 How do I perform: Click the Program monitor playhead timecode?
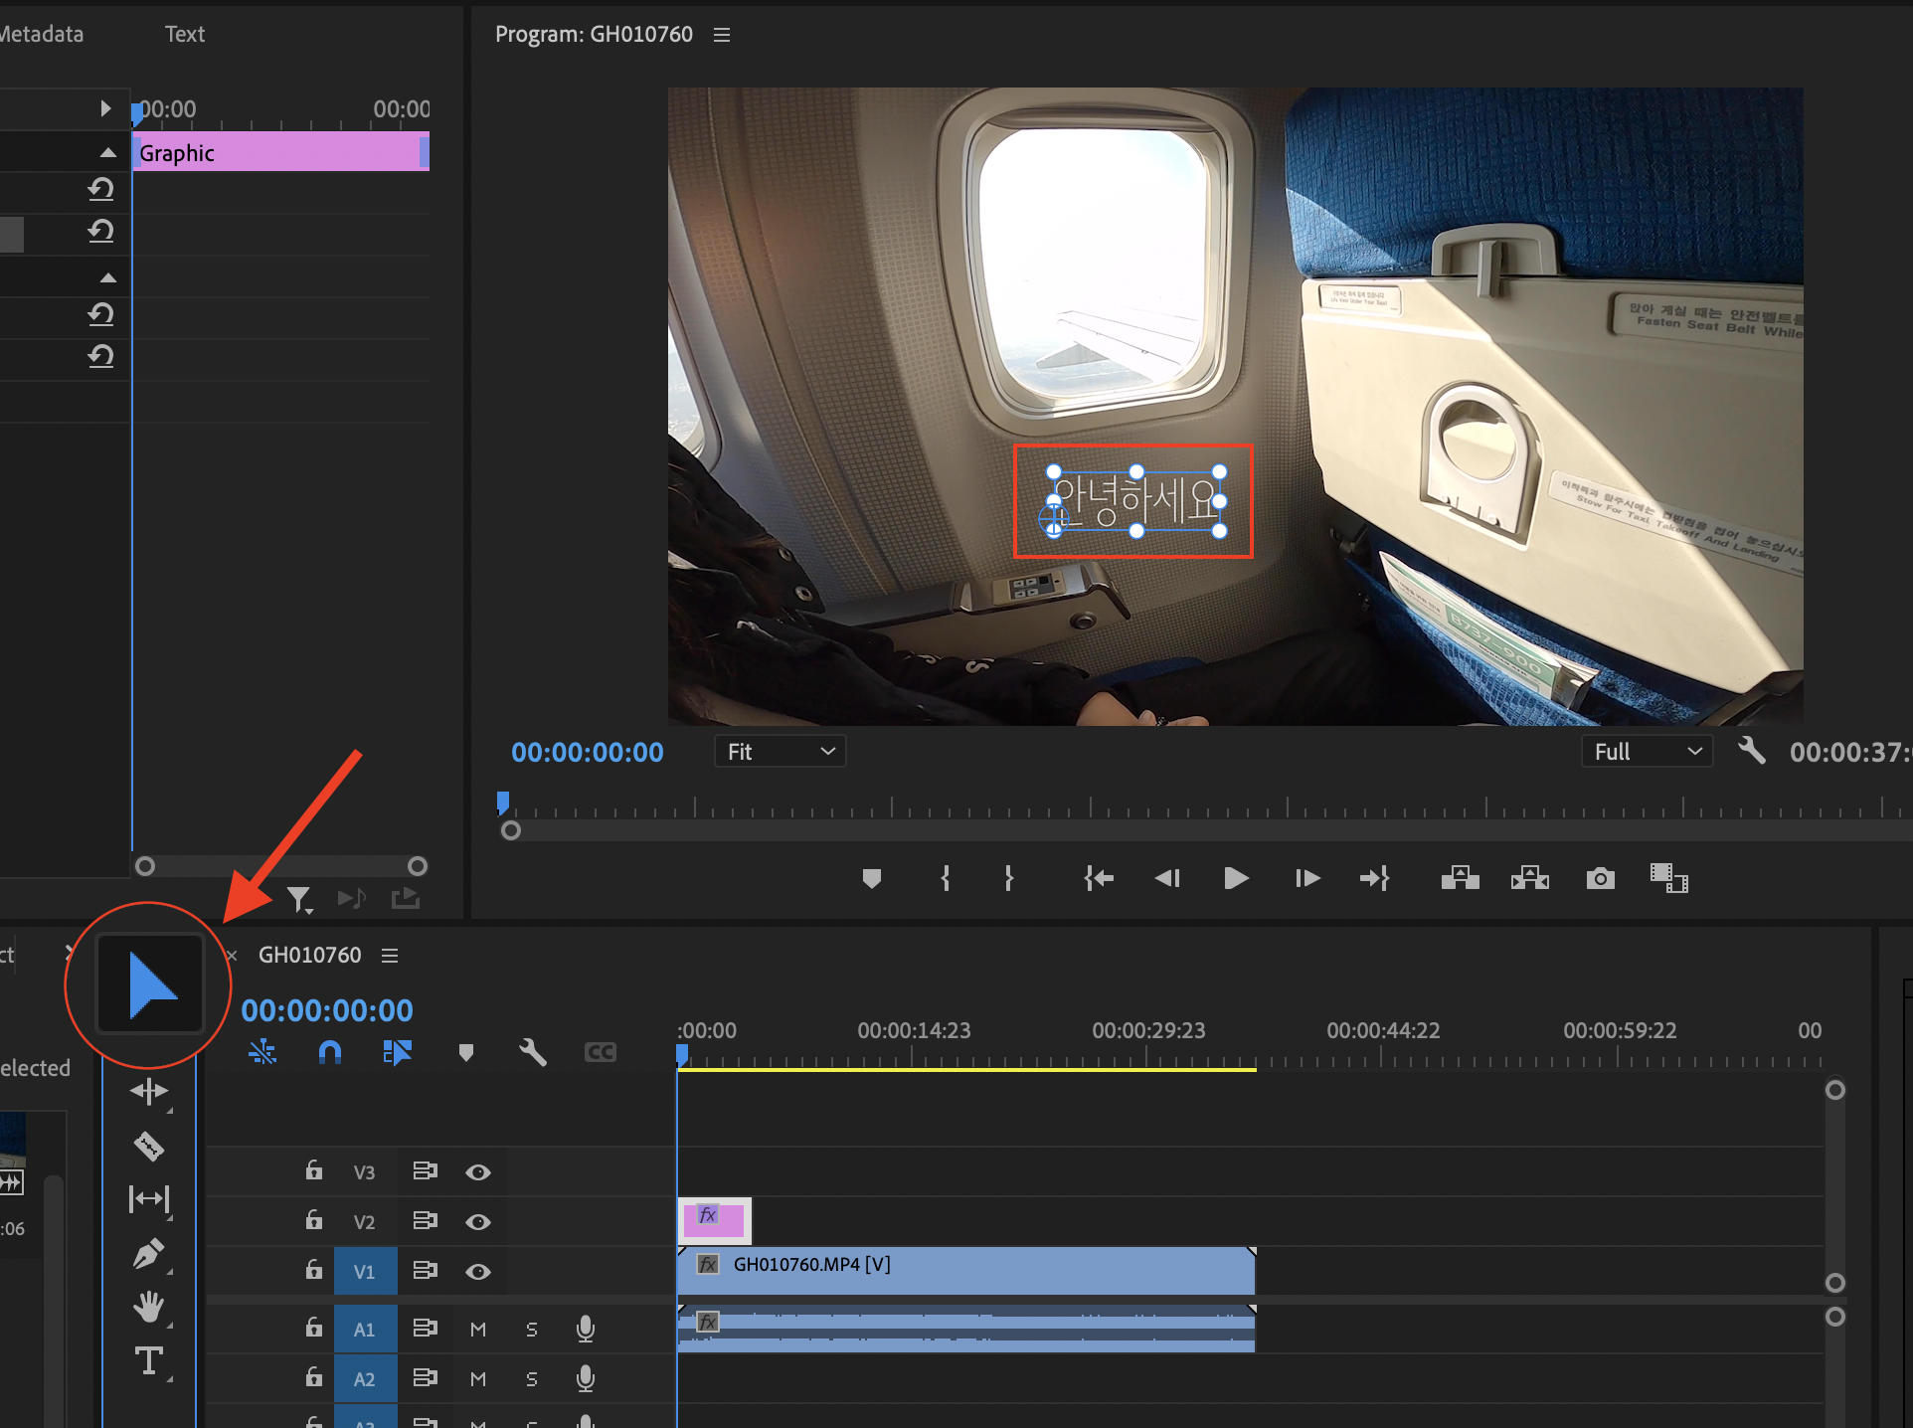[587, 753]
